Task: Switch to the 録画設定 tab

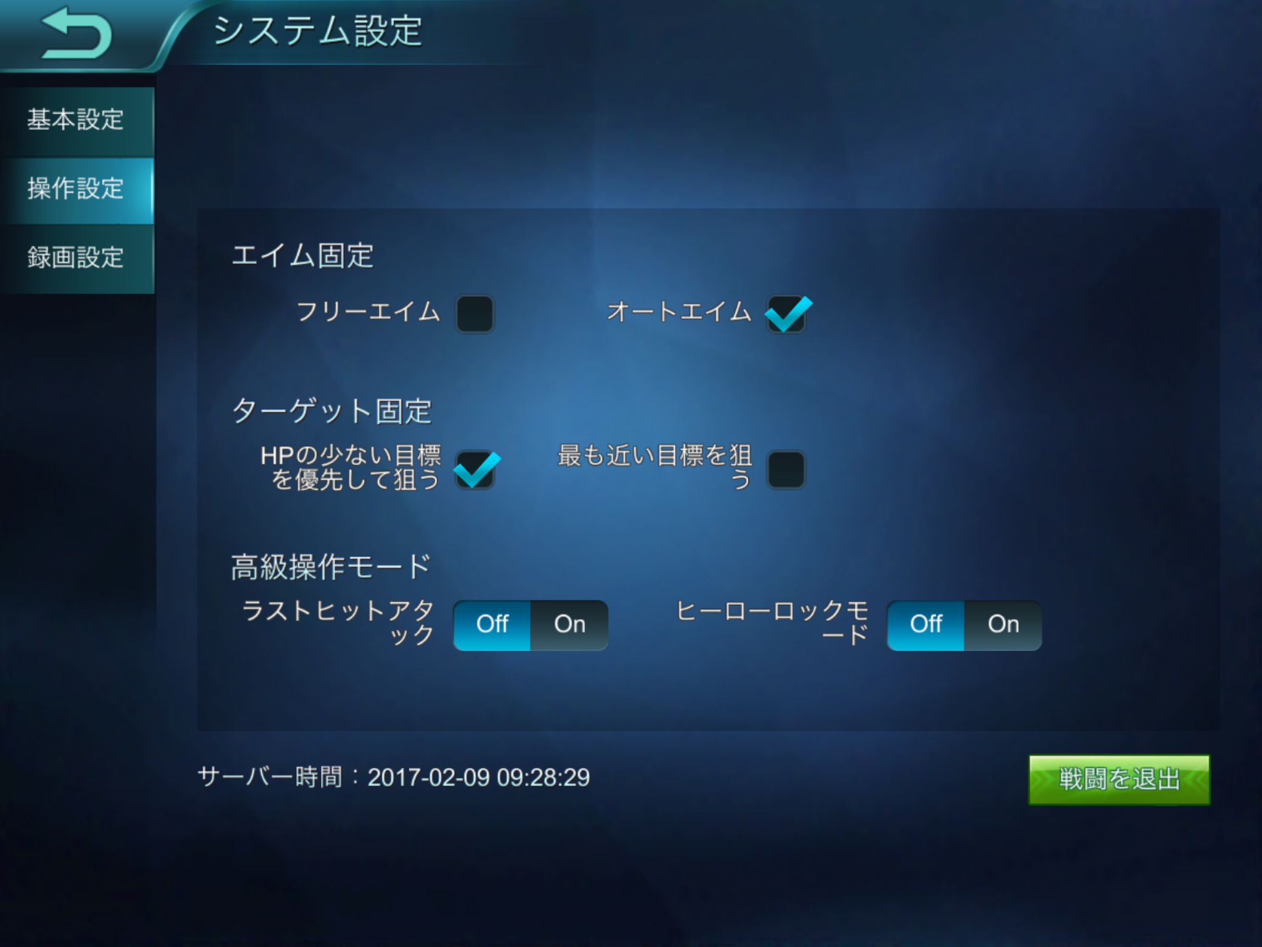Action: click(77, 258)
